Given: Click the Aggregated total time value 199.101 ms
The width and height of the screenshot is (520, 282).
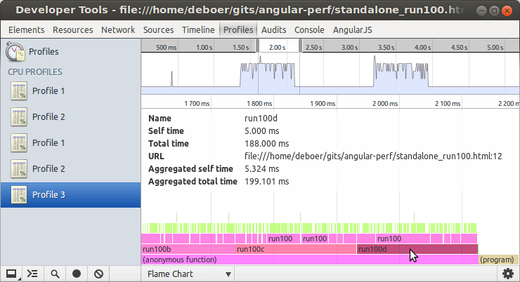Looking at the screenshot, I should click(x=266, y=182).
